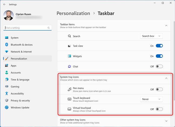Click the Widgets icon
Viewport: 175px width, 127px height.
point(69,56)
